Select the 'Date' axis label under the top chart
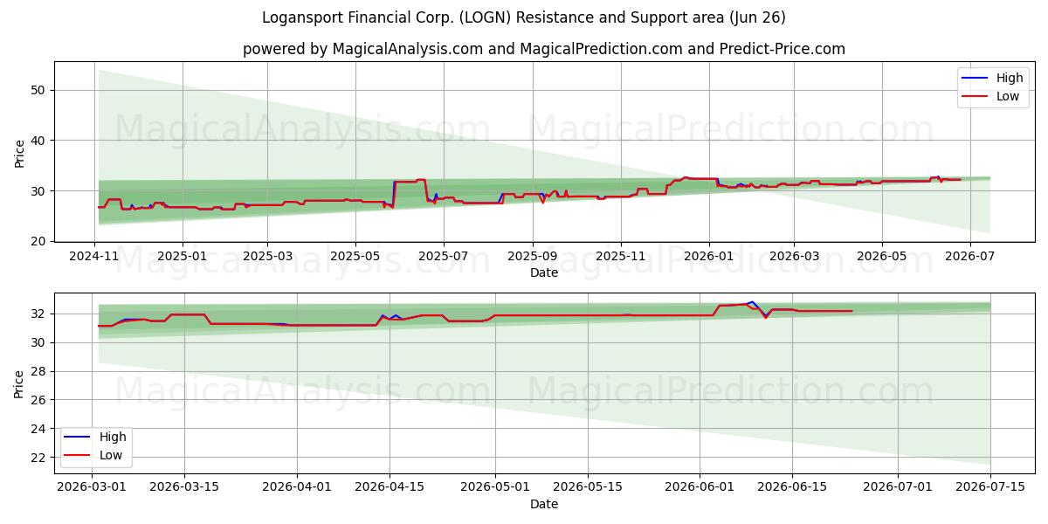 coord(544,273)
